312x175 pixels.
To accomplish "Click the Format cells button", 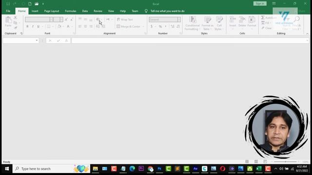I will click(252, 23).
